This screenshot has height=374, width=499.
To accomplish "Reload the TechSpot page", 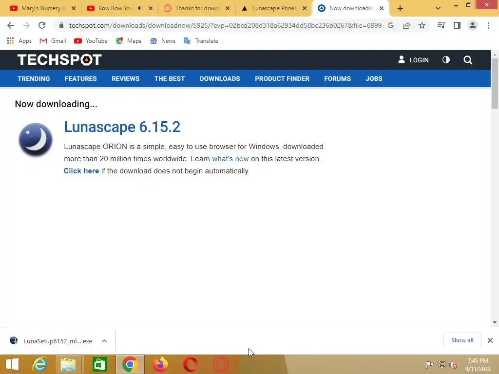I will pos(42,25).
